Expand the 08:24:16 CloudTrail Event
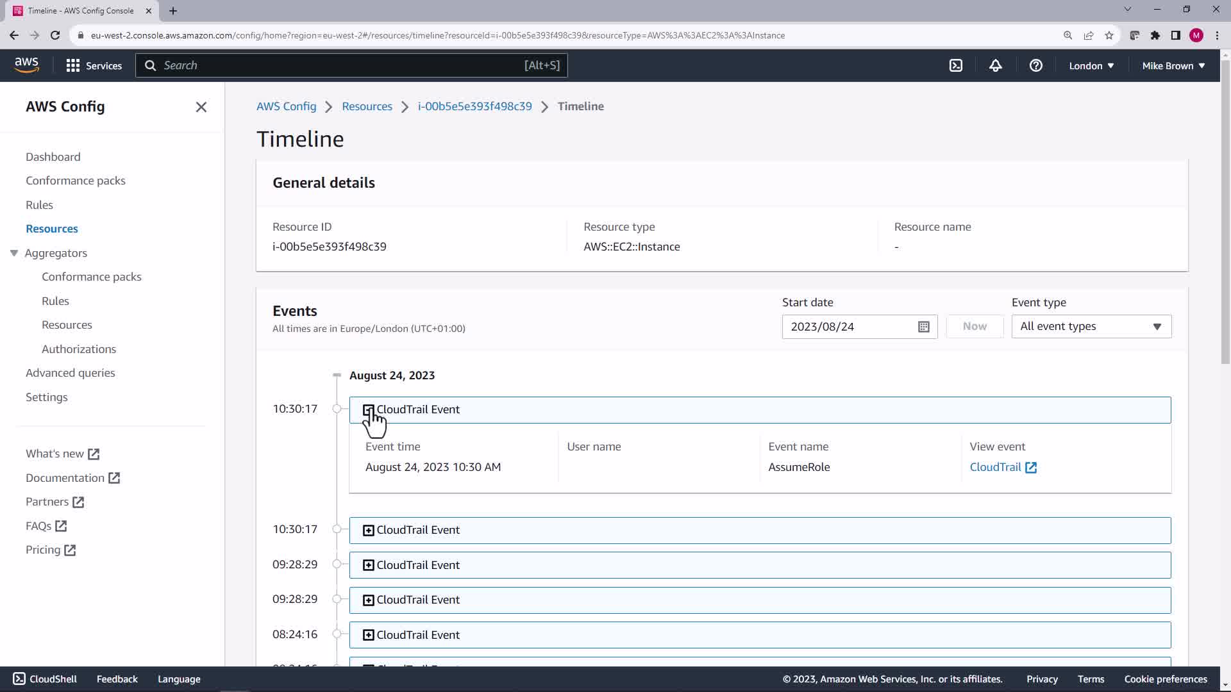This screenshot has height=692, width=1231. pyautogui.click(x=368, y=635)
